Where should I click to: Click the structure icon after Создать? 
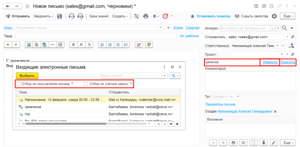click(x=136, y=16)
